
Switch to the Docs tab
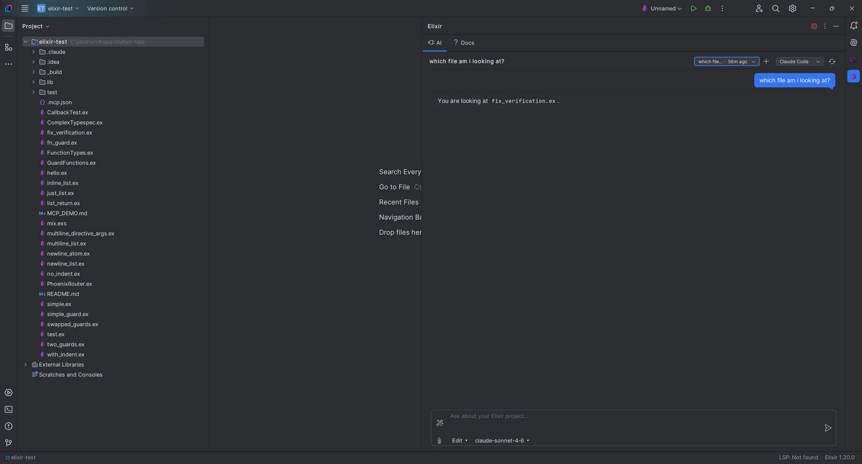click(x=464, y=43)
